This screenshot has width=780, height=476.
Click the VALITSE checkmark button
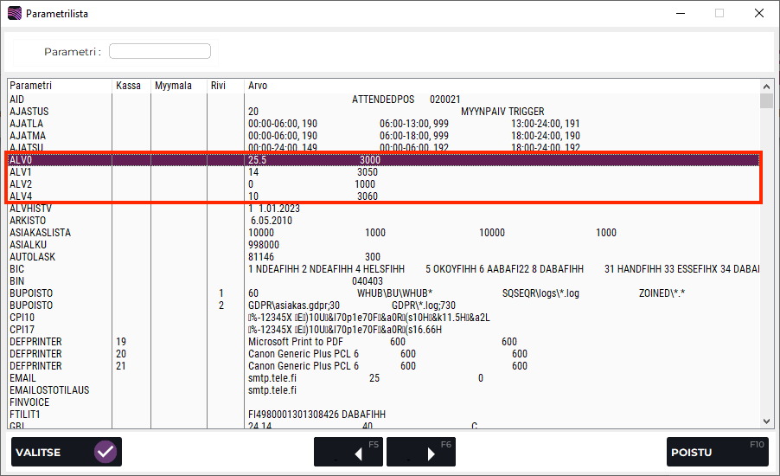coord(67,452)
